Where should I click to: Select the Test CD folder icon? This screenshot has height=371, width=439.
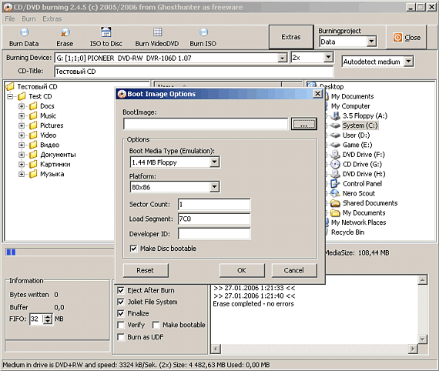[x=22, y=96]
